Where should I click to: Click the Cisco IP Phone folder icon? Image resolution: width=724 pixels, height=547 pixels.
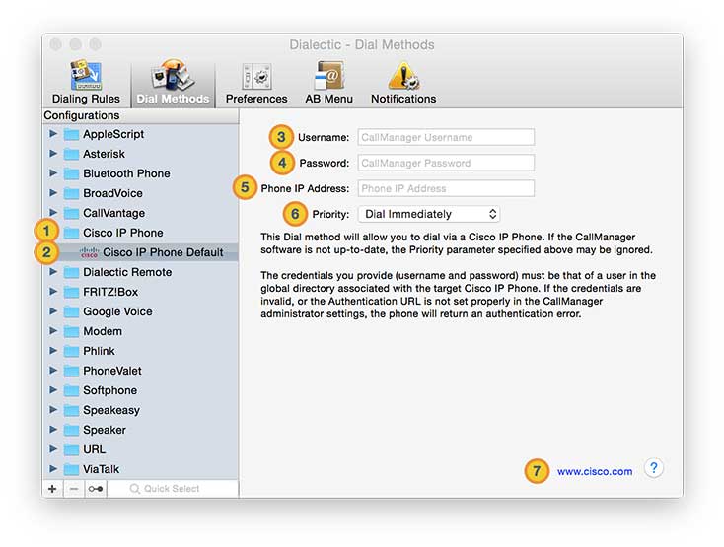(71, 233)
